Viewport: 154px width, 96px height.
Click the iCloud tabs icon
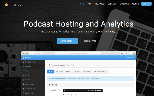pyautogui.click(x=41, y=54)
